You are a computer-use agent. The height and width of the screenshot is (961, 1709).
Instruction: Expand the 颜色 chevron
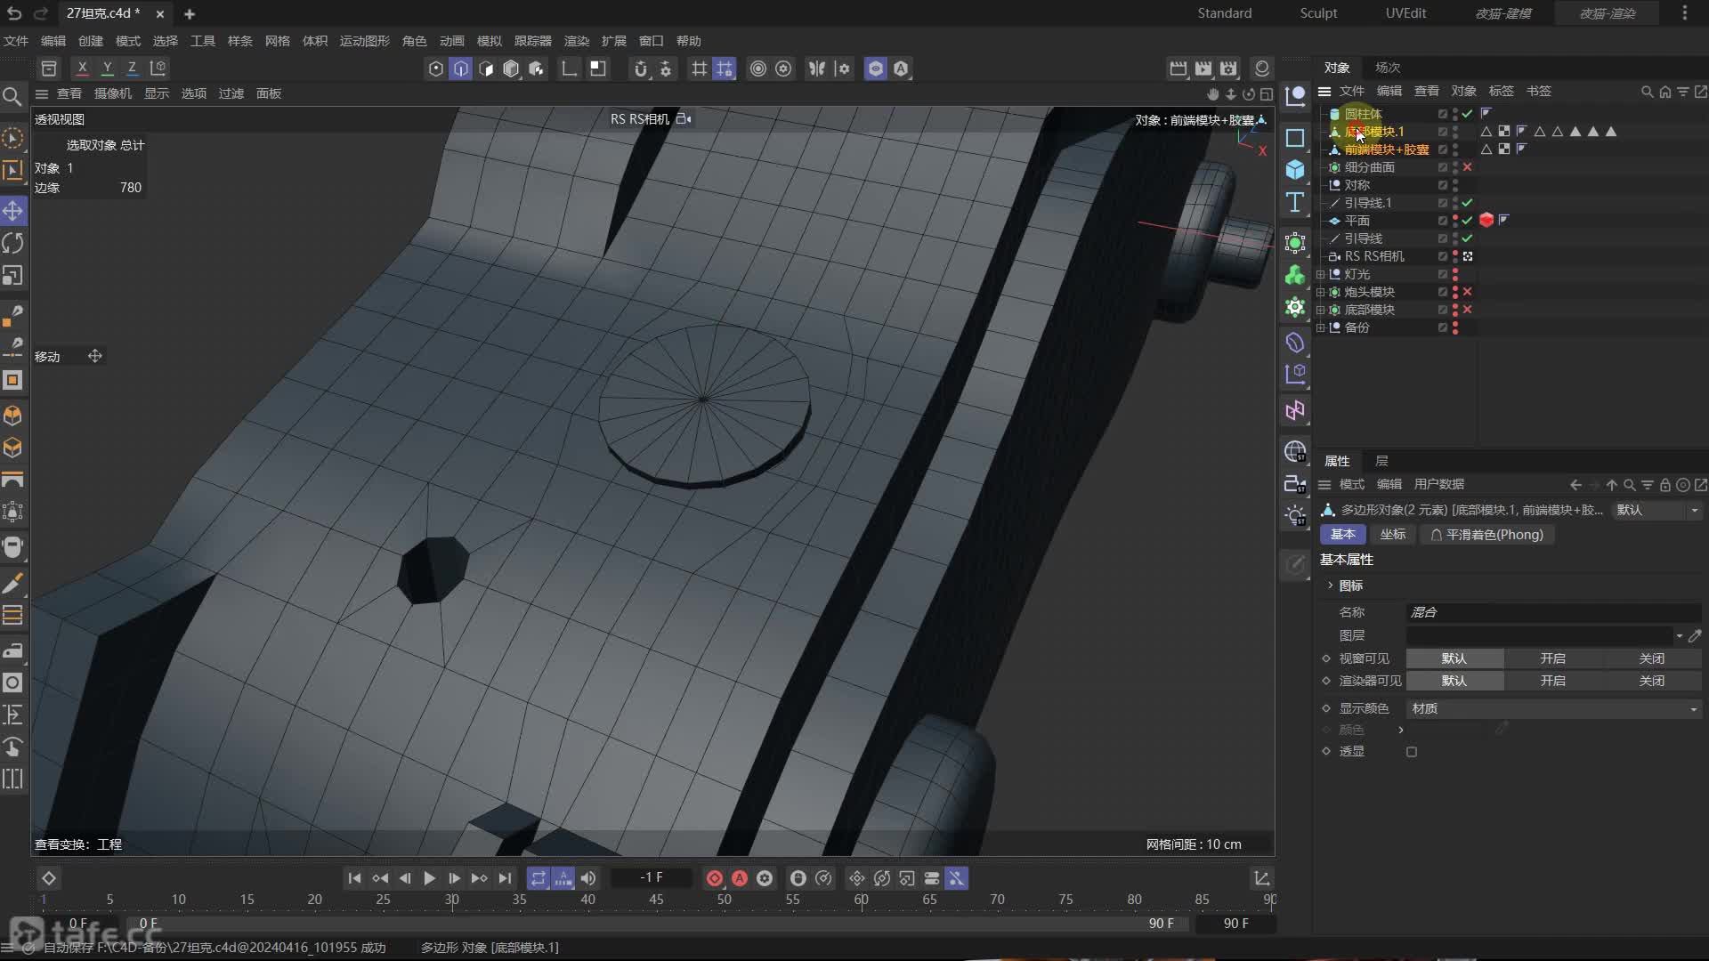coord(1401,730)
